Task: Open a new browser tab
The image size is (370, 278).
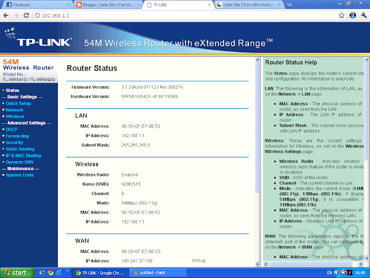Action: pos(290,5)
